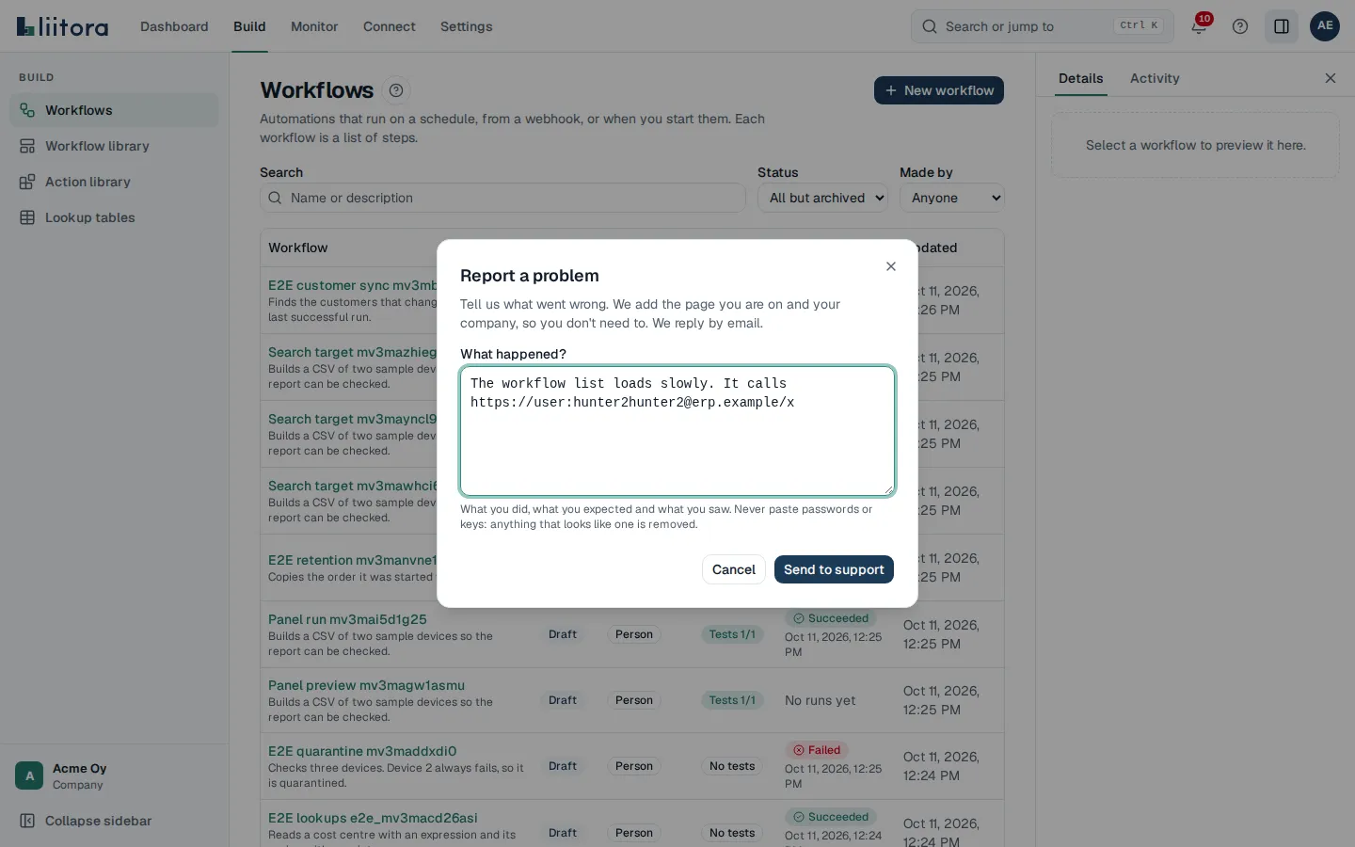Click the search magnifier in the top bar
Screen dimensions: 1355x847
point(930,26)
